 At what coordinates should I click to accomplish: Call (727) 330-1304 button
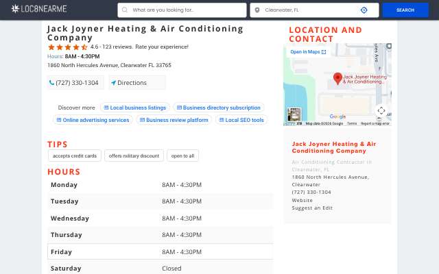(x=75, y=83)
